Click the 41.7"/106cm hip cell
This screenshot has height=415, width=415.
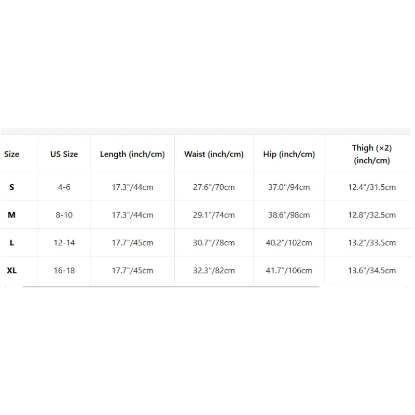(289, 270)
